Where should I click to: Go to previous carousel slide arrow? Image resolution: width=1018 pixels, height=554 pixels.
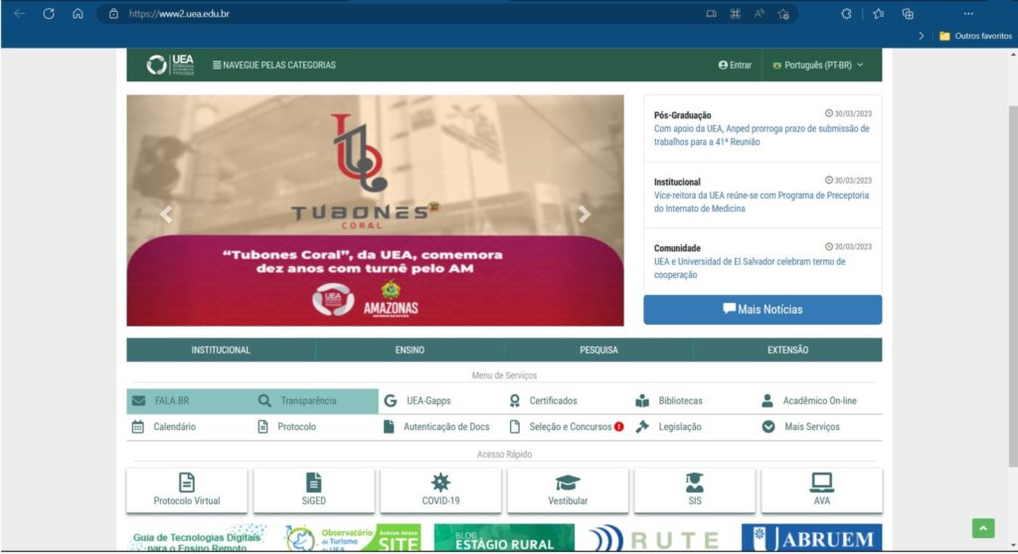[166, 214]
